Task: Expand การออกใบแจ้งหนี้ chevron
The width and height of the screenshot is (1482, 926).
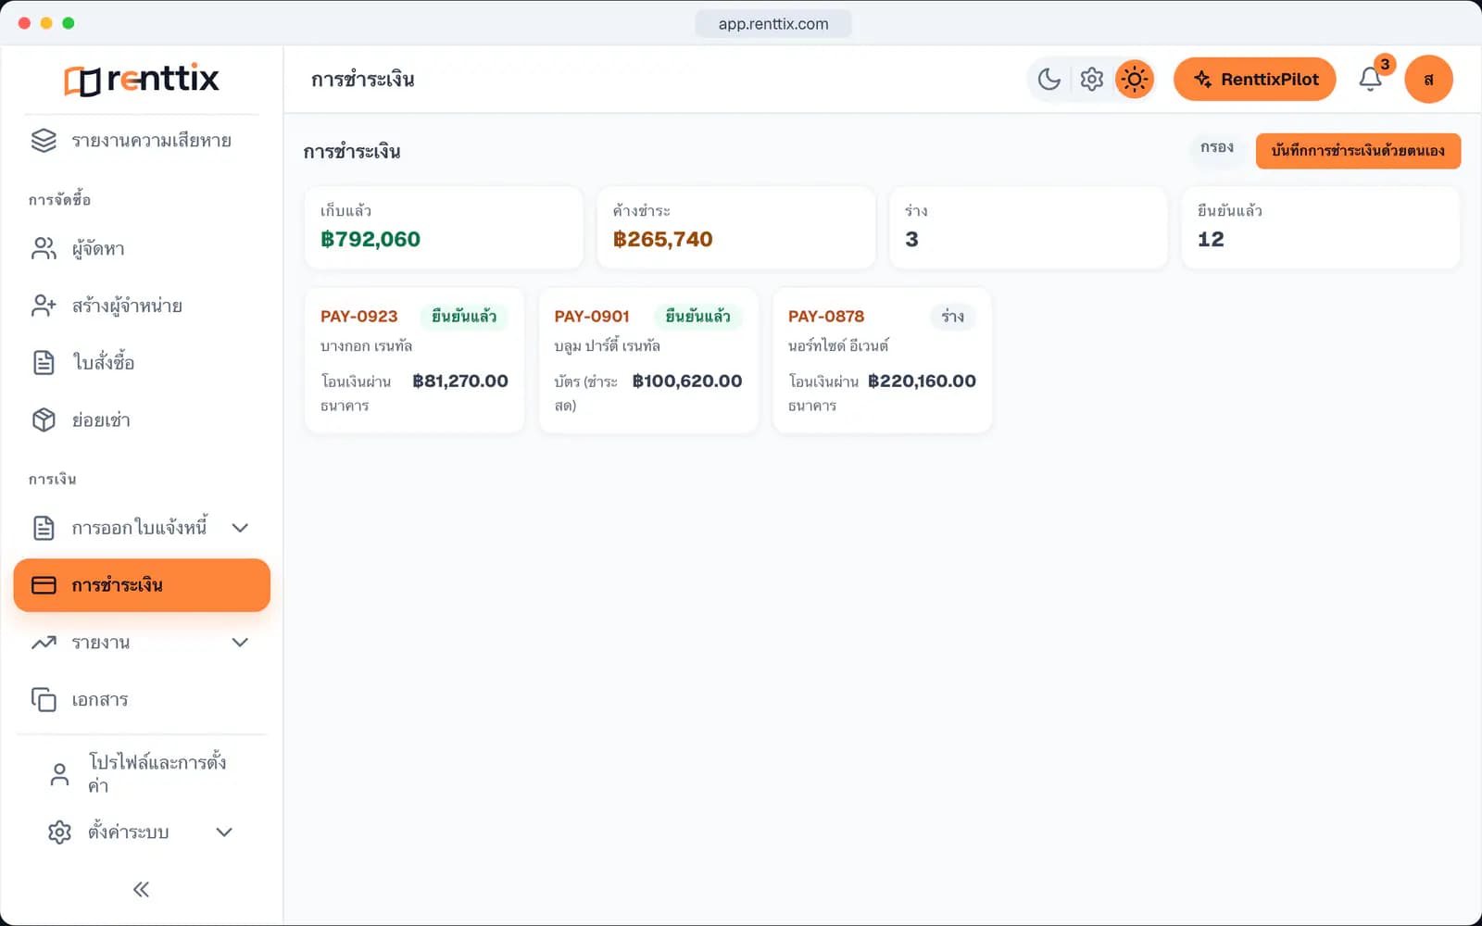Action: 240,528
